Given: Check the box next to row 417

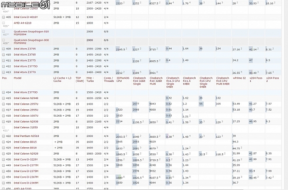Looking at the screenshot, I should [x=3, y=110].
